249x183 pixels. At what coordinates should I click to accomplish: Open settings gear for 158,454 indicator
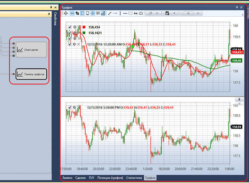(75, 27)
